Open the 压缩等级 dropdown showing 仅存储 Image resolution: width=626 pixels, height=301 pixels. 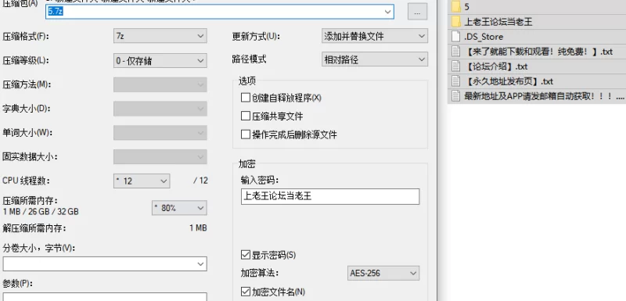coord(160,61)
